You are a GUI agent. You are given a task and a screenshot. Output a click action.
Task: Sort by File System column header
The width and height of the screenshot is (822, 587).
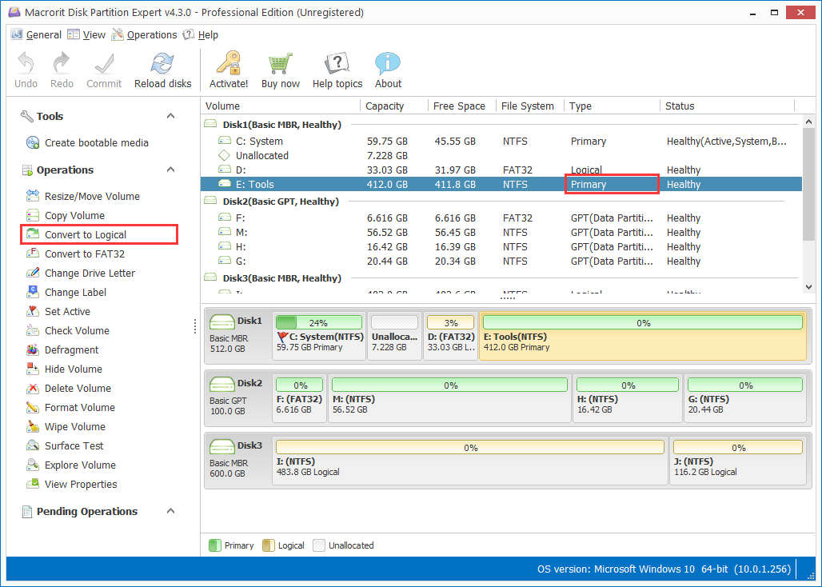[529, 106]
